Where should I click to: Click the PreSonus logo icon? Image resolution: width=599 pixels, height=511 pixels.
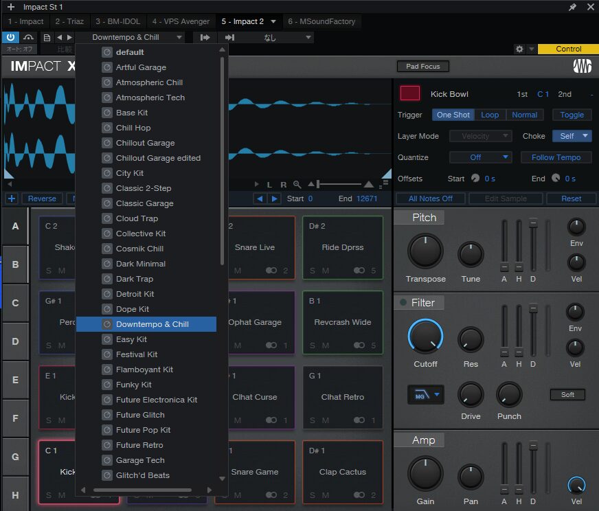582,66
